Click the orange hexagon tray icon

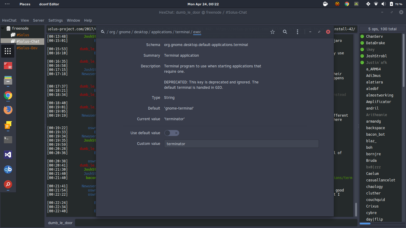[x=337, y=4]
